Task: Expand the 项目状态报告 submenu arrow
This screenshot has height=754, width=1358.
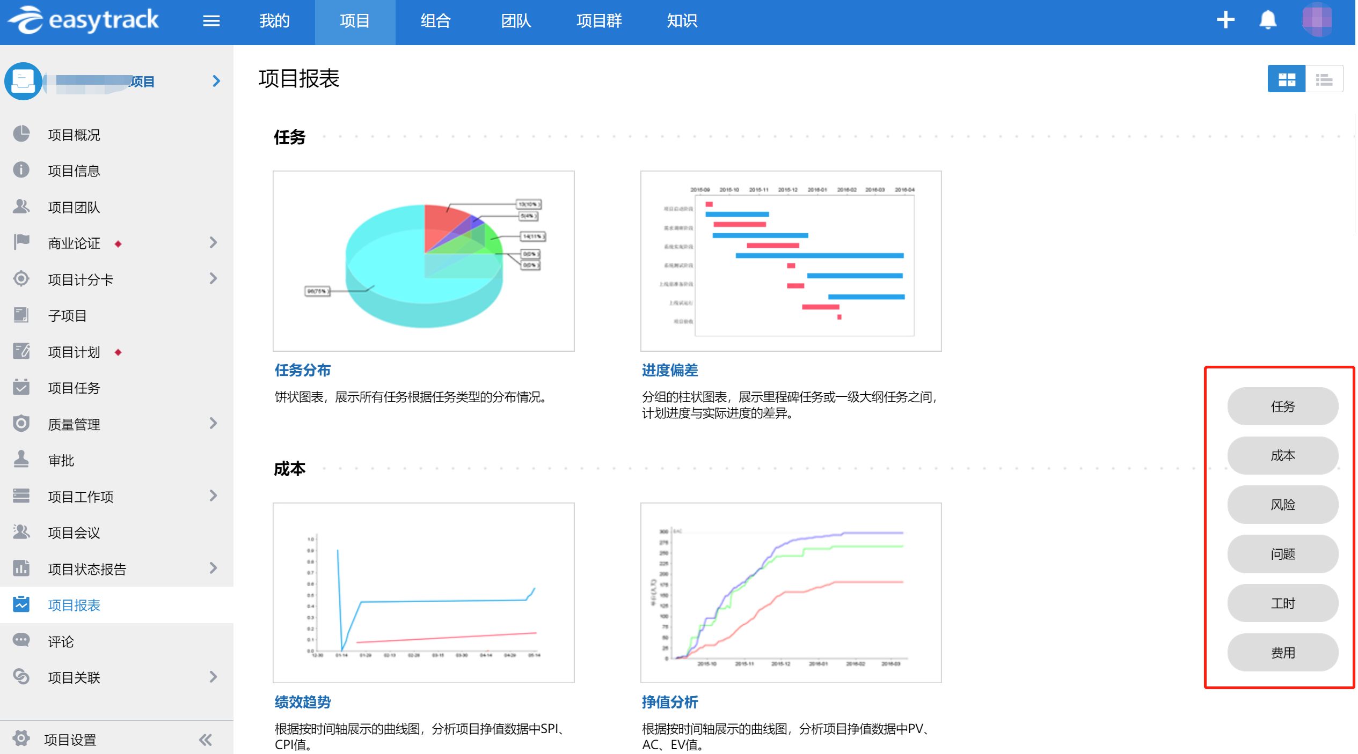Action: [x=214, y=568]
